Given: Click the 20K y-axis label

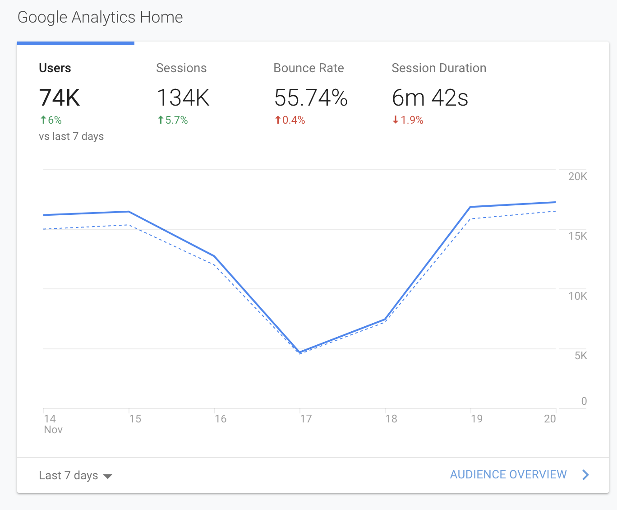Looking at the screenshot, I should 577,176.
